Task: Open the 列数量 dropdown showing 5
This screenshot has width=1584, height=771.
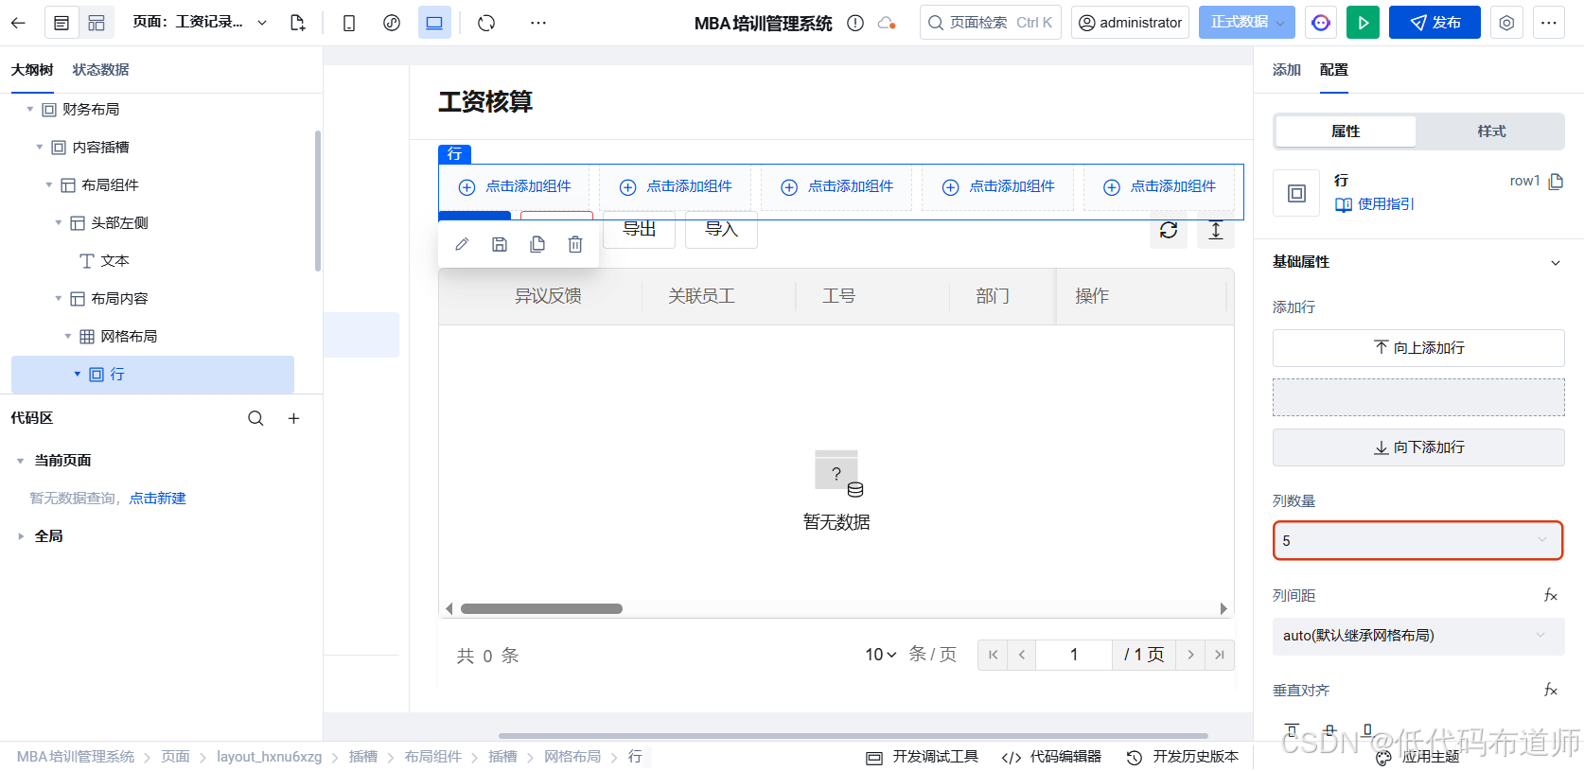Action: pyautogui.click(x=1417, y=541)
